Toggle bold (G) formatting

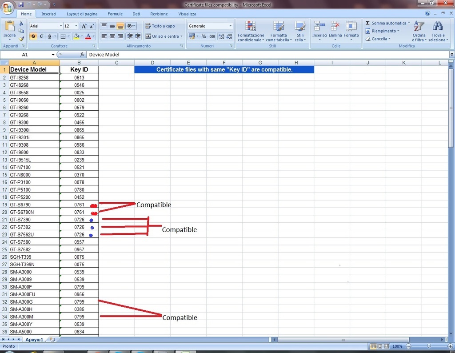33,36
